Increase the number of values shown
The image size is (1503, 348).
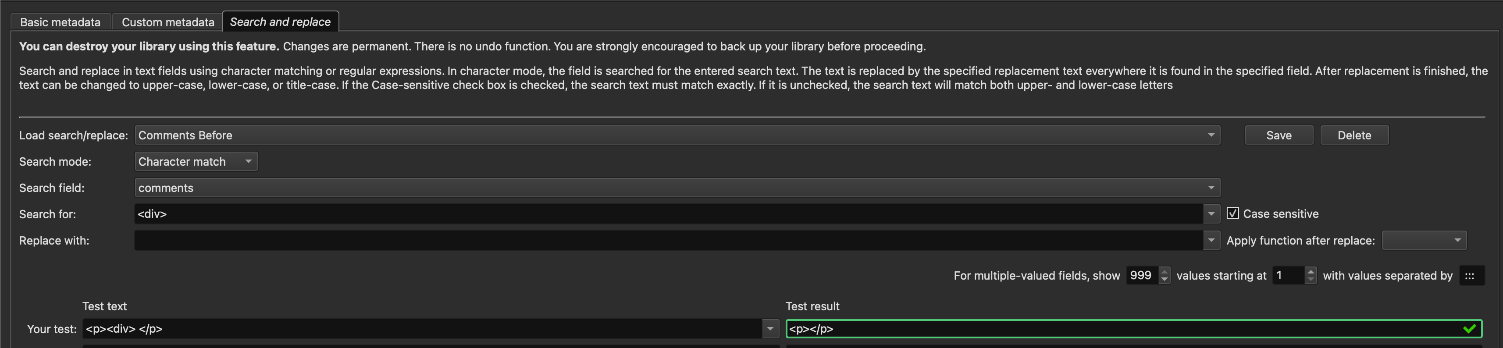1164,271
